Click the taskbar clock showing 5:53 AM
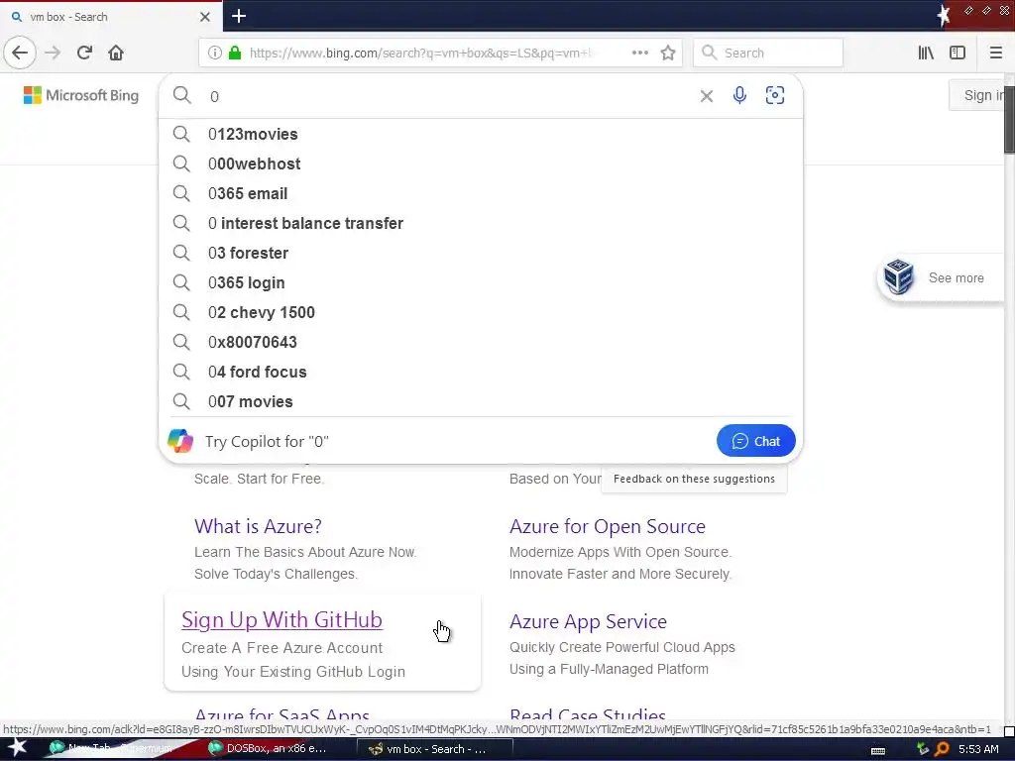Viewport: 1015px width, 761px height. [x=978, y=749]
